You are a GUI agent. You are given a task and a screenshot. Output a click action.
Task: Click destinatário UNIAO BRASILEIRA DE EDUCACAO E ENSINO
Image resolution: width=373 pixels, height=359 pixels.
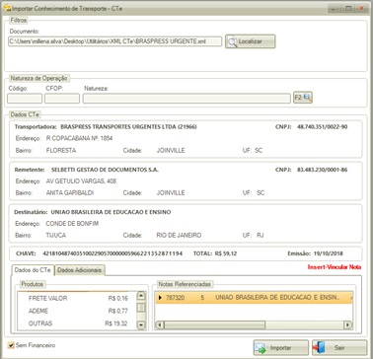coord(111,212)
